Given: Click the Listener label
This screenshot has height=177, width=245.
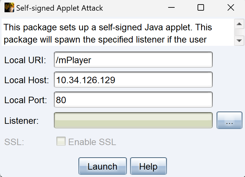Looking at the screenshot, I should click(21, 121).
